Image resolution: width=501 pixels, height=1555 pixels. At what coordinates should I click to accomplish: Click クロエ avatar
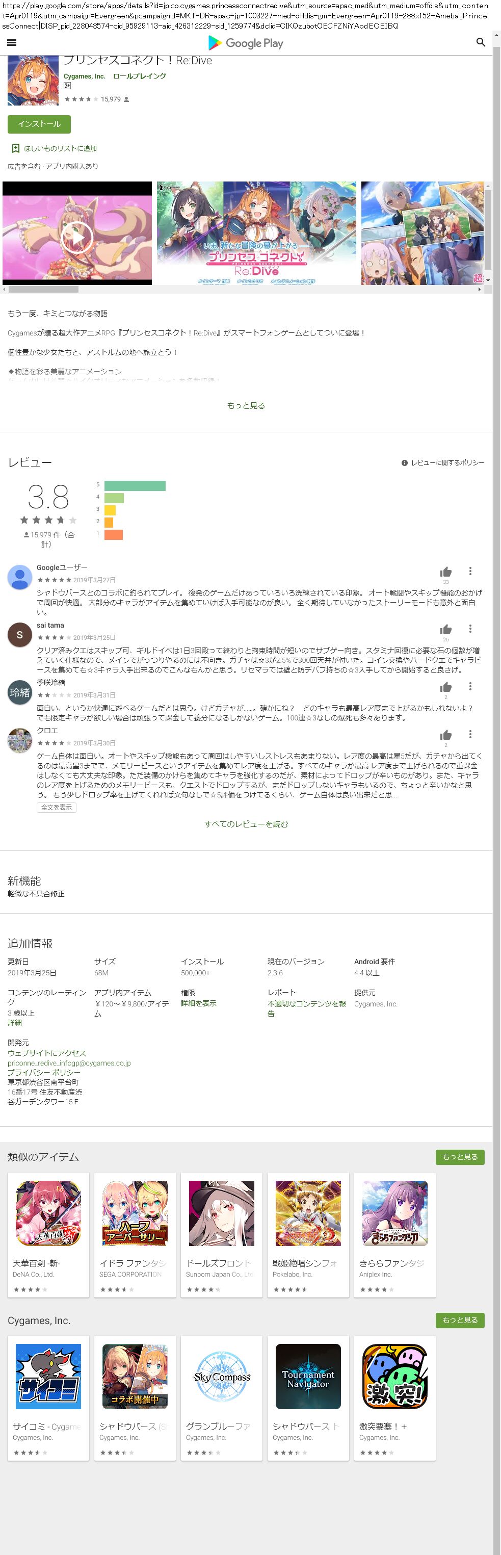point(20,740)
